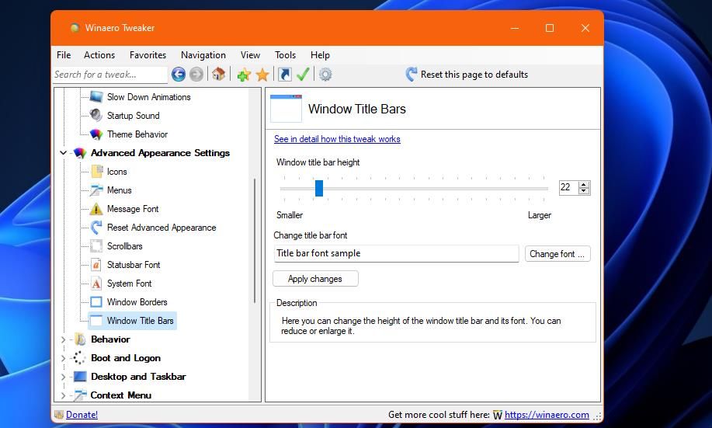Click the Icons tree item icon

(97, 172)
